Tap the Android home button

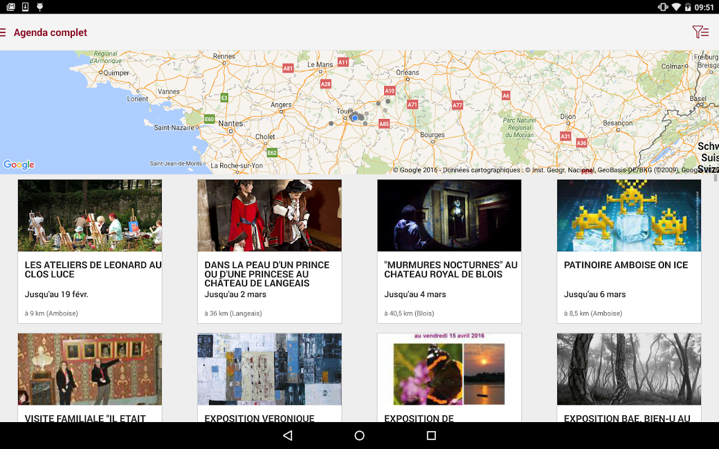359,436
